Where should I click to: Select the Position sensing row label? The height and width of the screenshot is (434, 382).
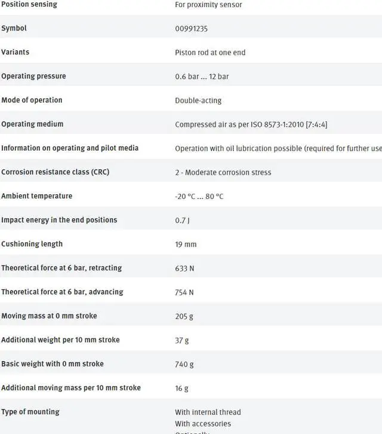tap(29, 4)
